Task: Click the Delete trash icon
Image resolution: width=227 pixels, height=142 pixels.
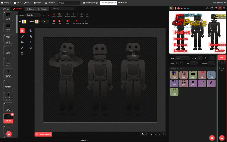Action: coord(67,22)
